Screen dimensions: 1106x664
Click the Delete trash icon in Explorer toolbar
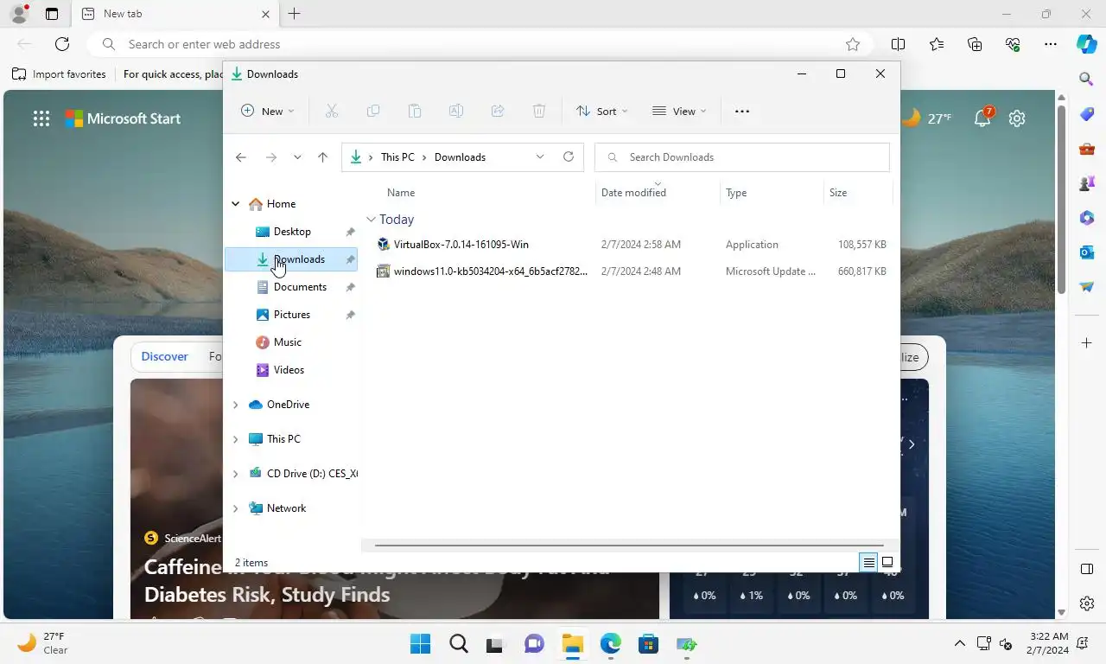[x=538, y=111]
